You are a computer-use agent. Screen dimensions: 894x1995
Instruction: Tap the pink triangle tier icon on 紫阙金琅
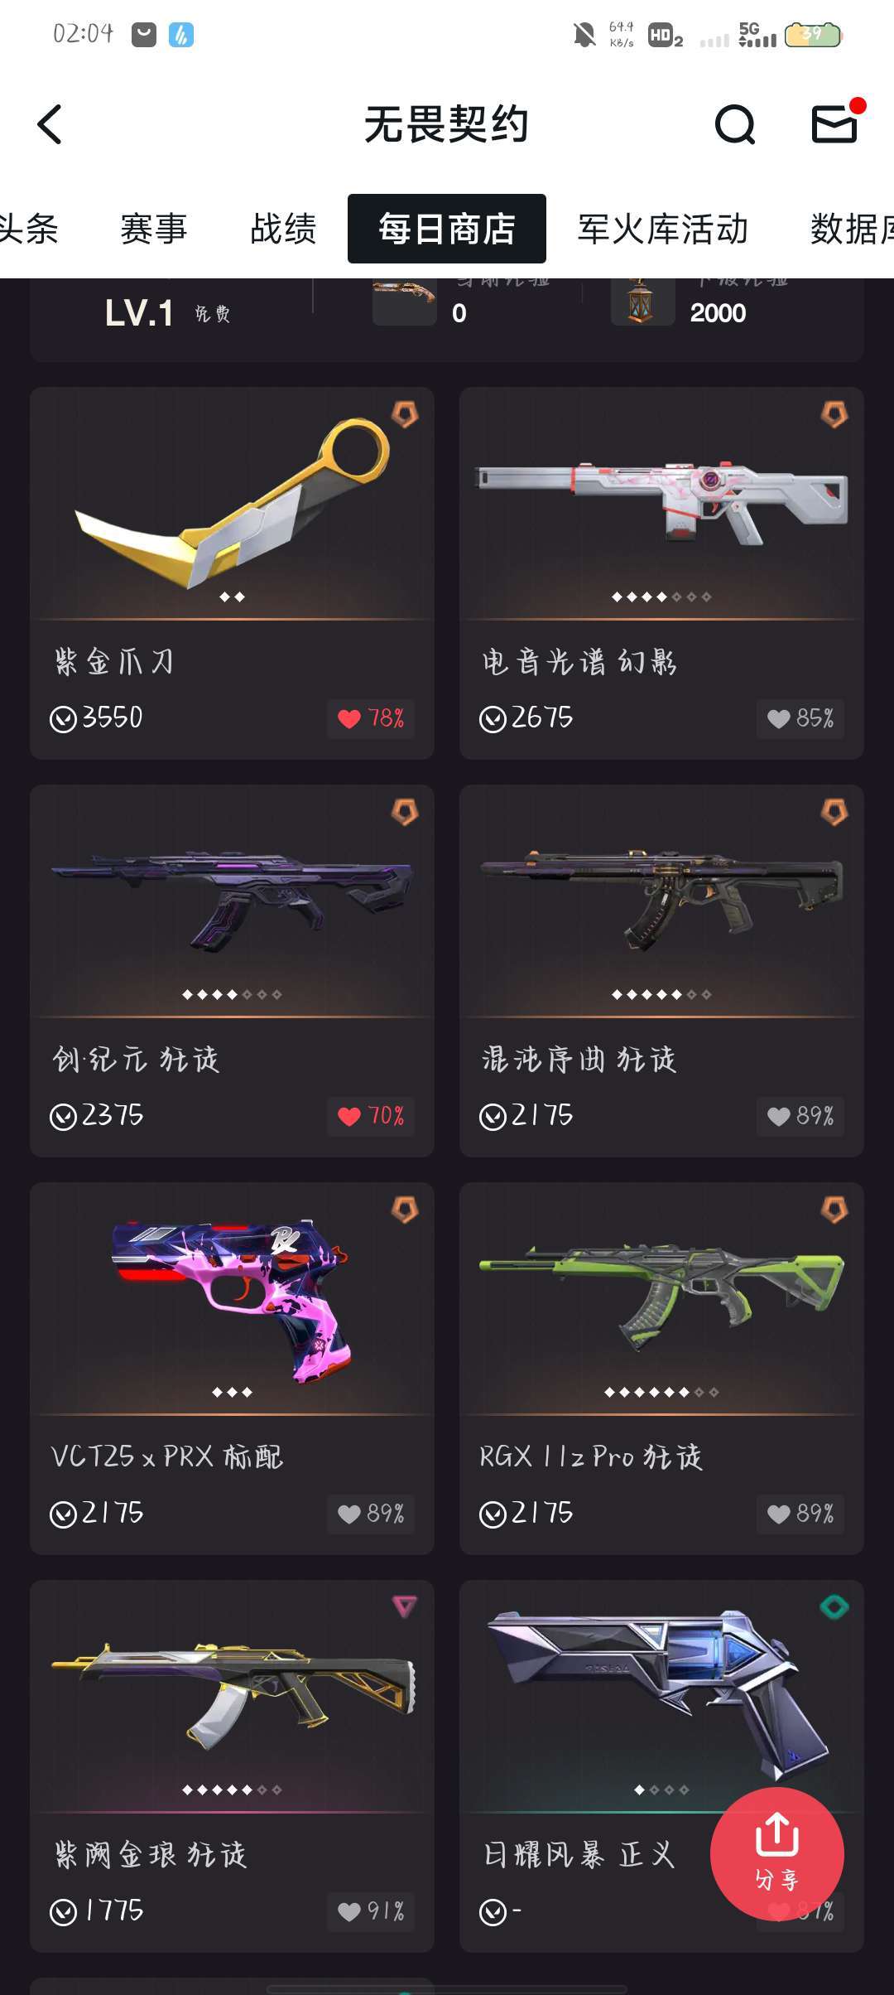[404, 1606]
